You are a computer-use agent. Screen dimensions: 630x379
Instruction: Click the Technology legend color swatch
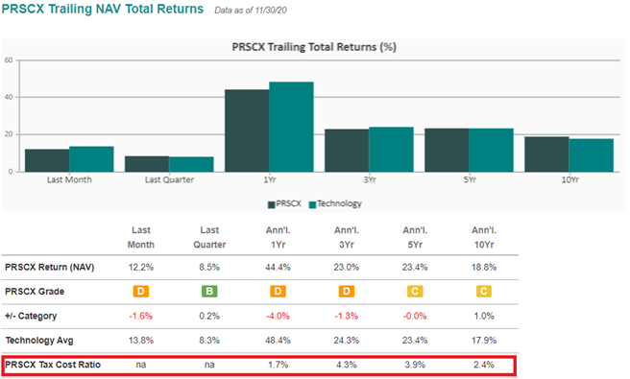pos(312,204)
